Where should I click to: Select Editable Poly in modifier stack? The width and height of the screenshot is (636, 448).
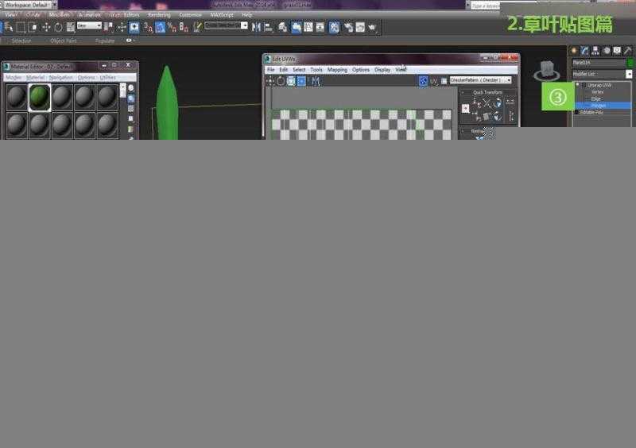[x=591, y=112]
